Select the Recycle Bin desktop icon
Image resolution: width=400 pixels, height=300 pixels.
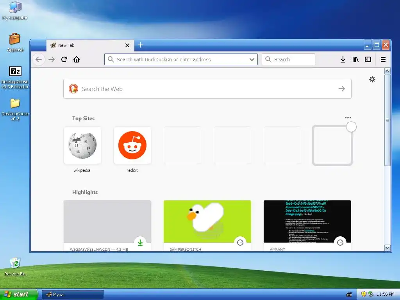[x=15, y=267]
